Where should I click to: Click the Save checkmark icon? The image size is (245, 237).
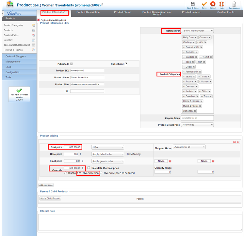pyautogui.click(x=204, y=4)
